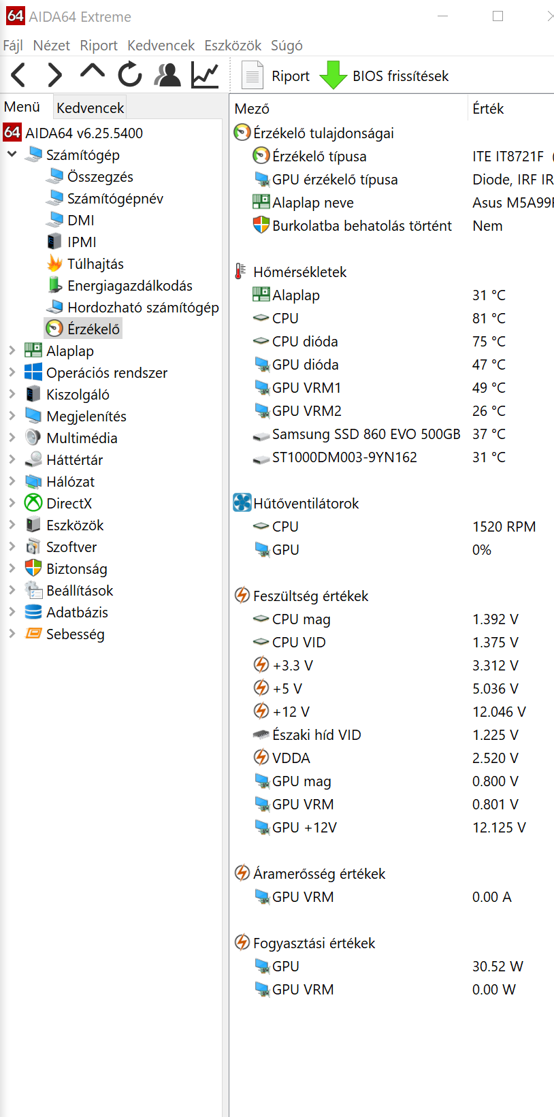Viewport: 554px width, 1117px height.
Task: Select the GPU 30.52 W power value
Action: 498,966
